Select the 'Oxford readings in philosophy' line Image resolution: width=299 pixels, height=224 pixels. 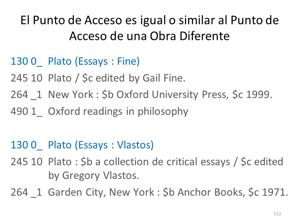(x=118, y=111)
